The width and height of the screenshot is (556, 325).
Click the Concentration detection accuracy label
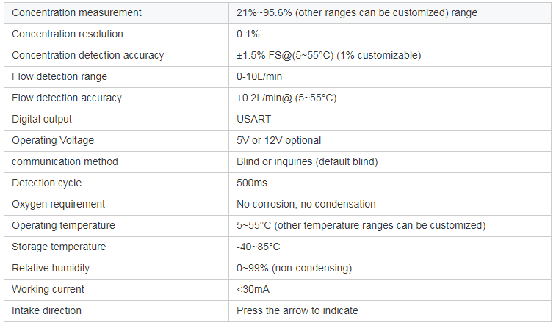[88, 56]
